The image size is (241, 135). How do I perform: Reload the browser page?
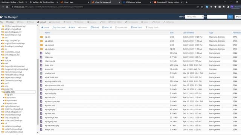[x=7, y=7]
